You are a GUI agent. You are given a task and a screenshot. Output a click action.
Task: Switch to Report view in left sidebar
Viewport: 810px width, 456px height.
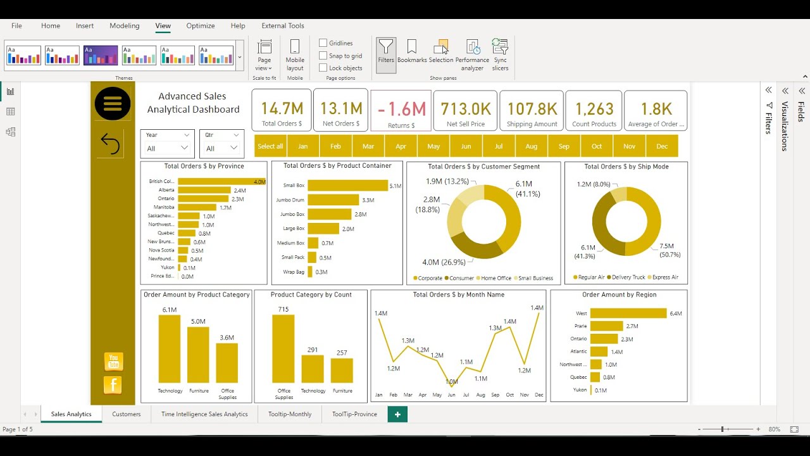(x=10, y=91)
